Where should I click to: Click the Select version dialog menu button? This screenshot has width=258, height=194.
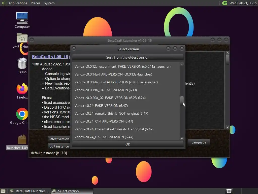click(74, 48)
